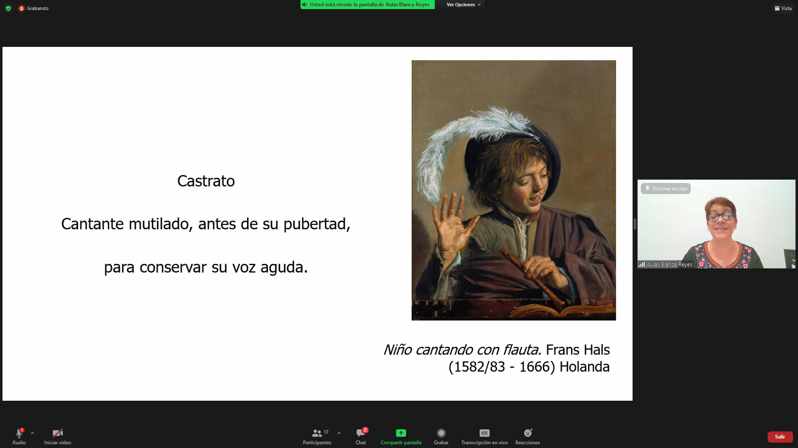Click Eliminar anclaje to unpin video
Viewport: 798px width, 448px height.
pyautogui.click(x=666, y=189)
